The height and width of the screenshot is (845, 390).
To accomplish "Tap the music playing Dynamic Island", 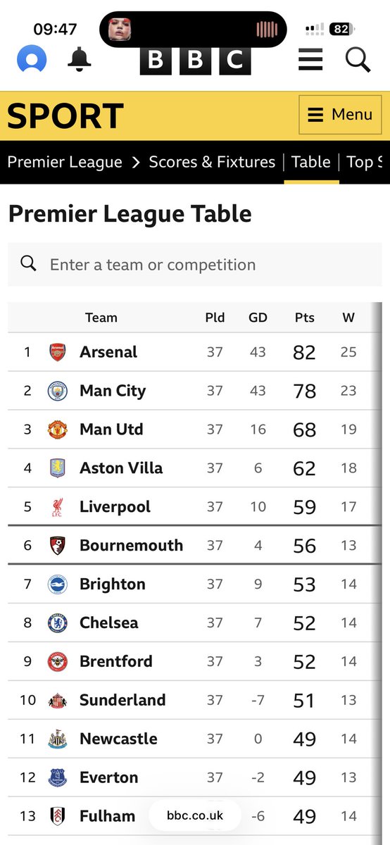I will [x=193, y=30].
